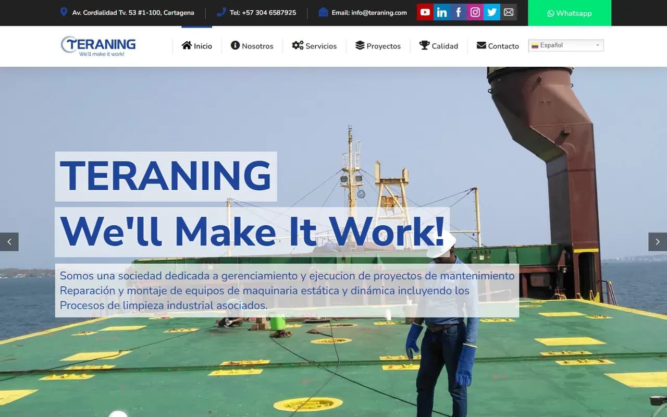
Task: Open the Nosotros menu item
Action: click(252, 46)
